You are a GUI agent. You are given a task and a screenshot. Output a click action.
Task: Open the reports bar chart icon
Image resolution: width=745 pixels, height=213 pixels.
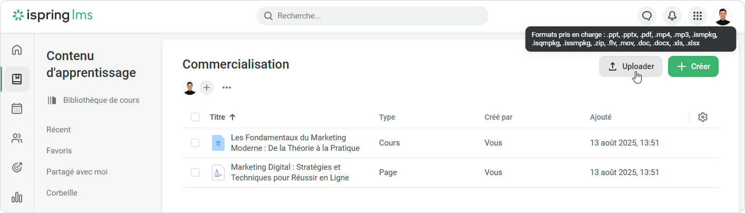[17, 197]
